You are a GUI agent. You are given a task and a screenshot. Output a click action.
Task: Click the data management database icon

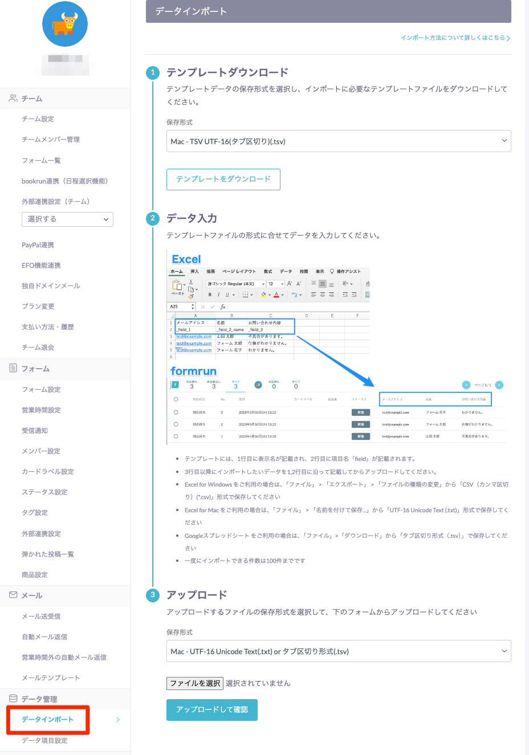[x=13, y=699]
